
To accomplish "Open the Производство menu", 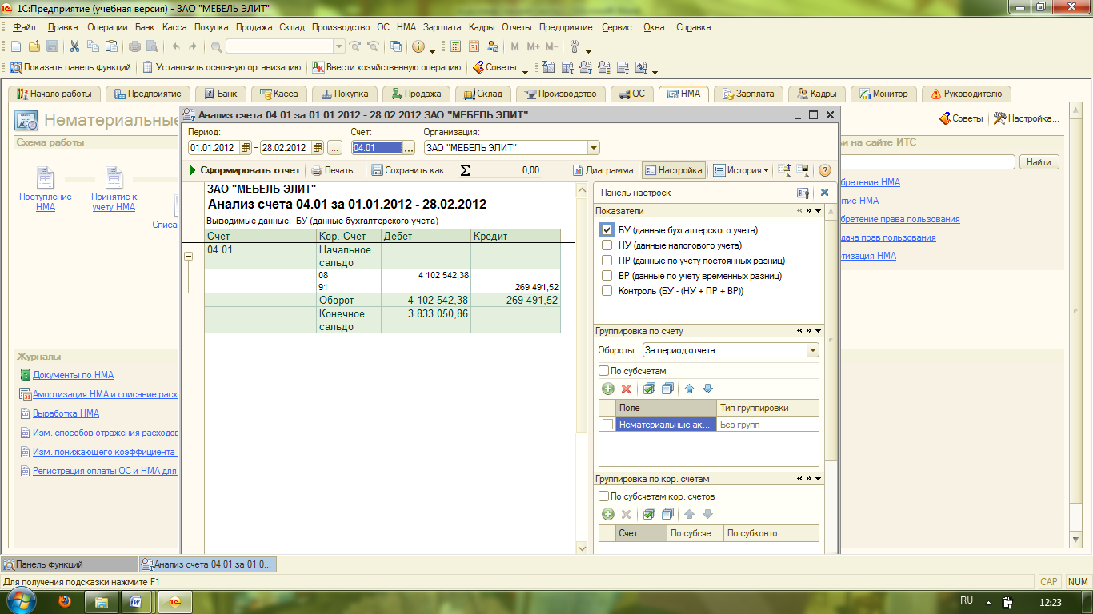I will [341, 27].
